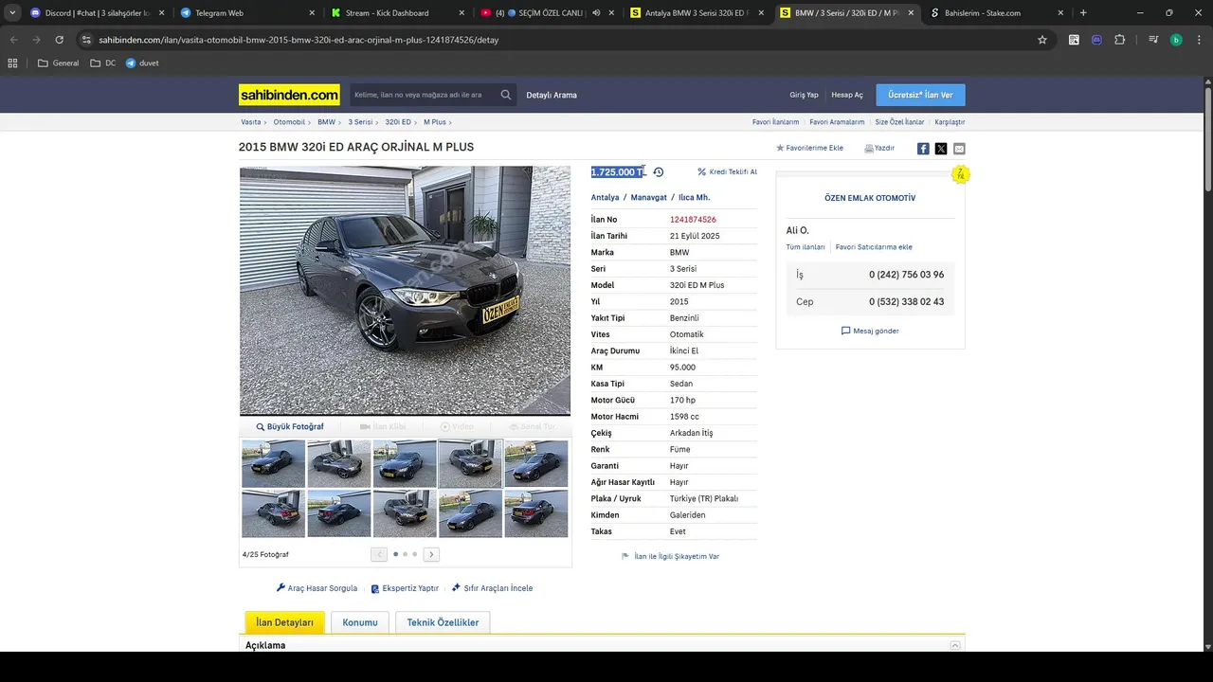
Task: Click Giriş Yap link
Action: (x=804, y=95)
